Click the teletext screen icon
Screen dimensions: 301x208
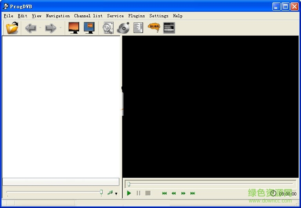169,28
